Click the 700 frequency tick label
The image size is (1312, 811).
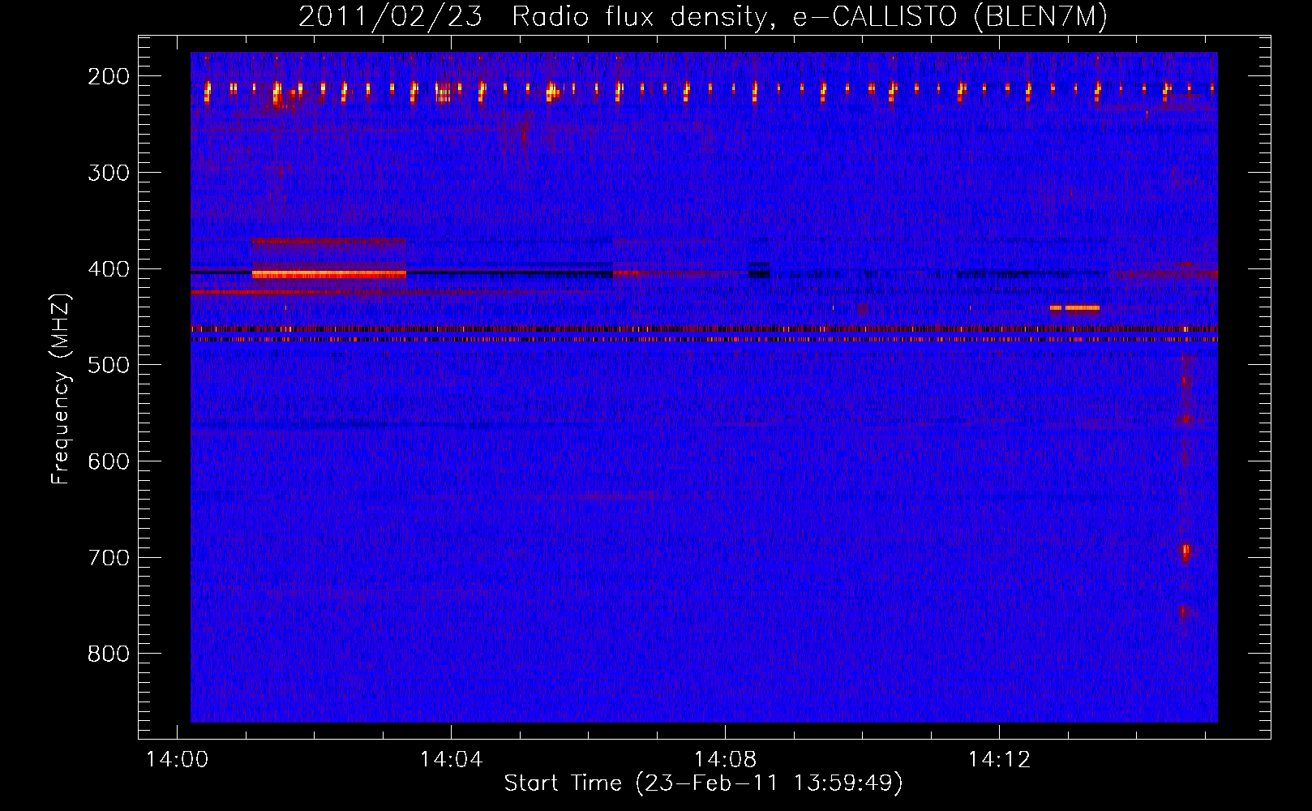coord(108,558)
